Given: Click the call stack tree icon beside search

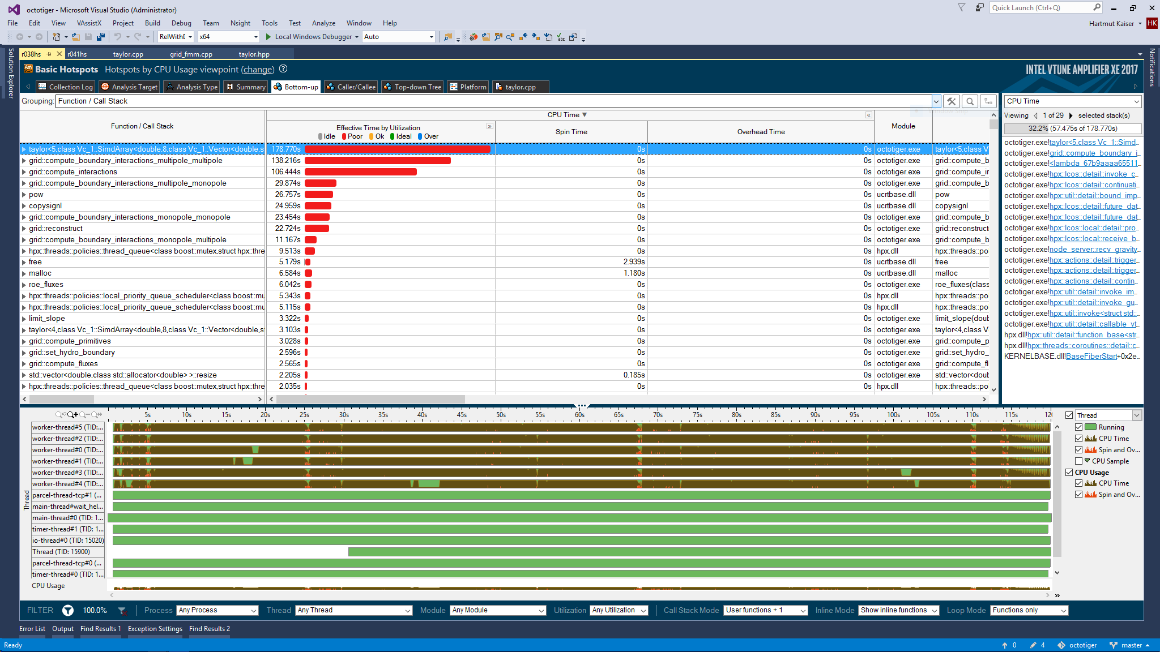Looking at the screenshot, I should tap(989, 101).
